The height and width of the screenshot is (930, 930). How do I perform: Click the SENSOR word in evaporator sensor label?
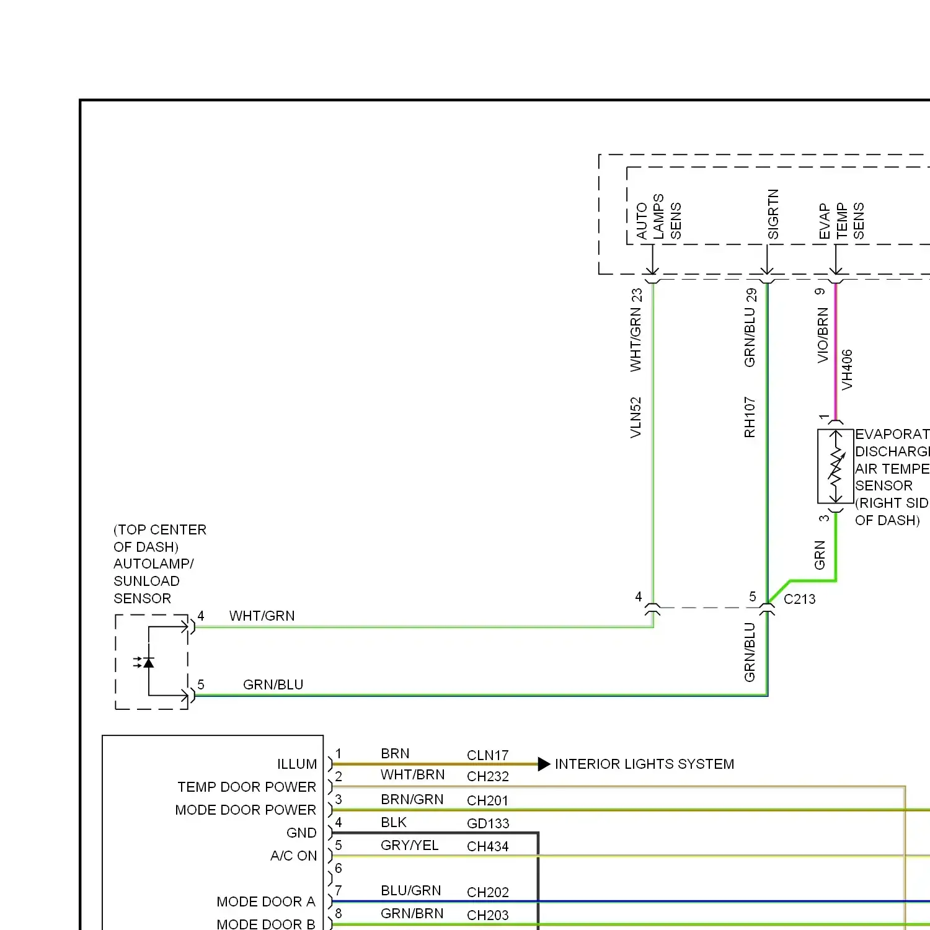(883, 485)
